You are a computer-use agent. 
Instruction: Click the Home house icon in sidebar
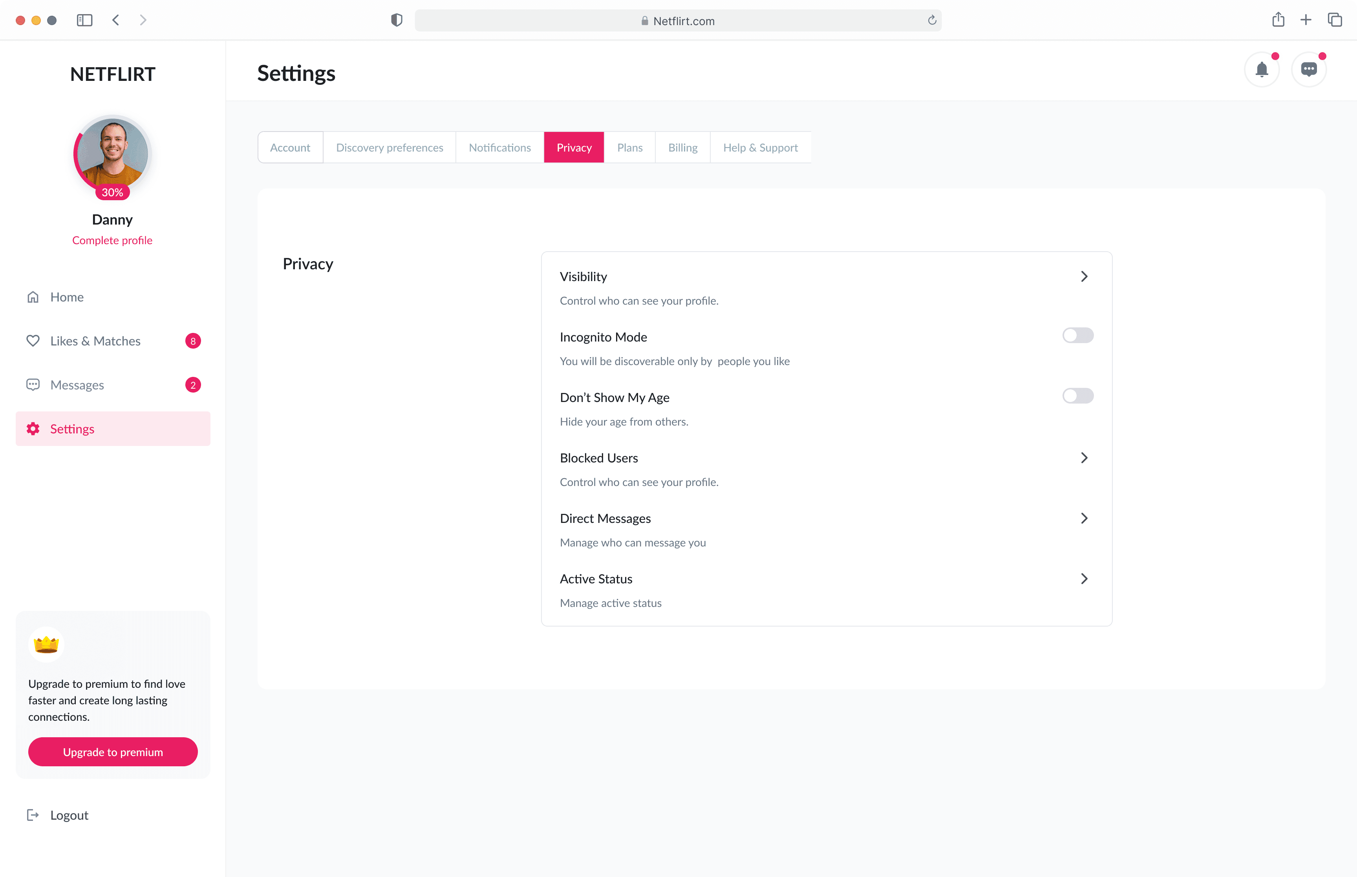[33, 297]
